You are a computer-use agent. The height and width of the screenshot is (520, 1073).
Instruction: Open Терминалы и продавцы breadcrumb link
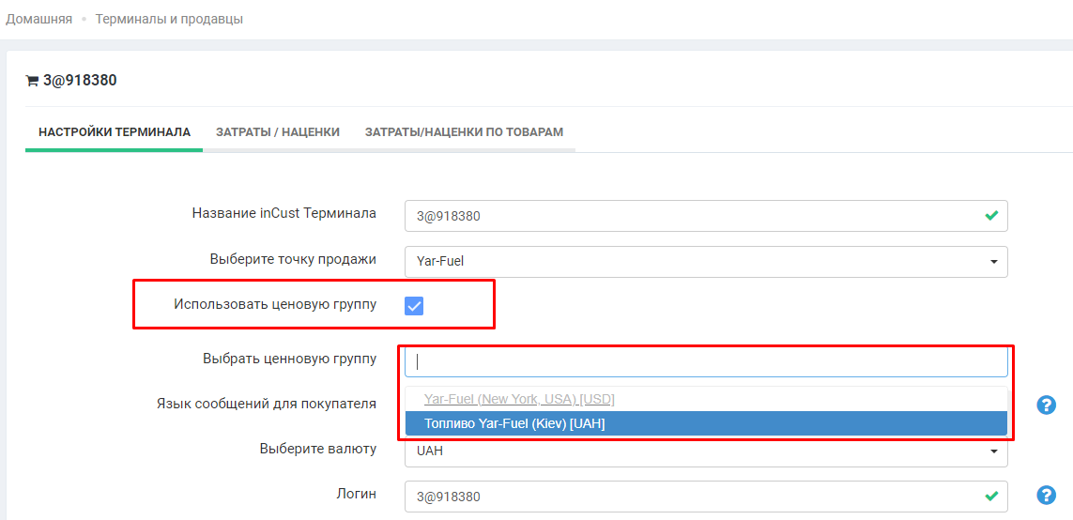[169, 19]
